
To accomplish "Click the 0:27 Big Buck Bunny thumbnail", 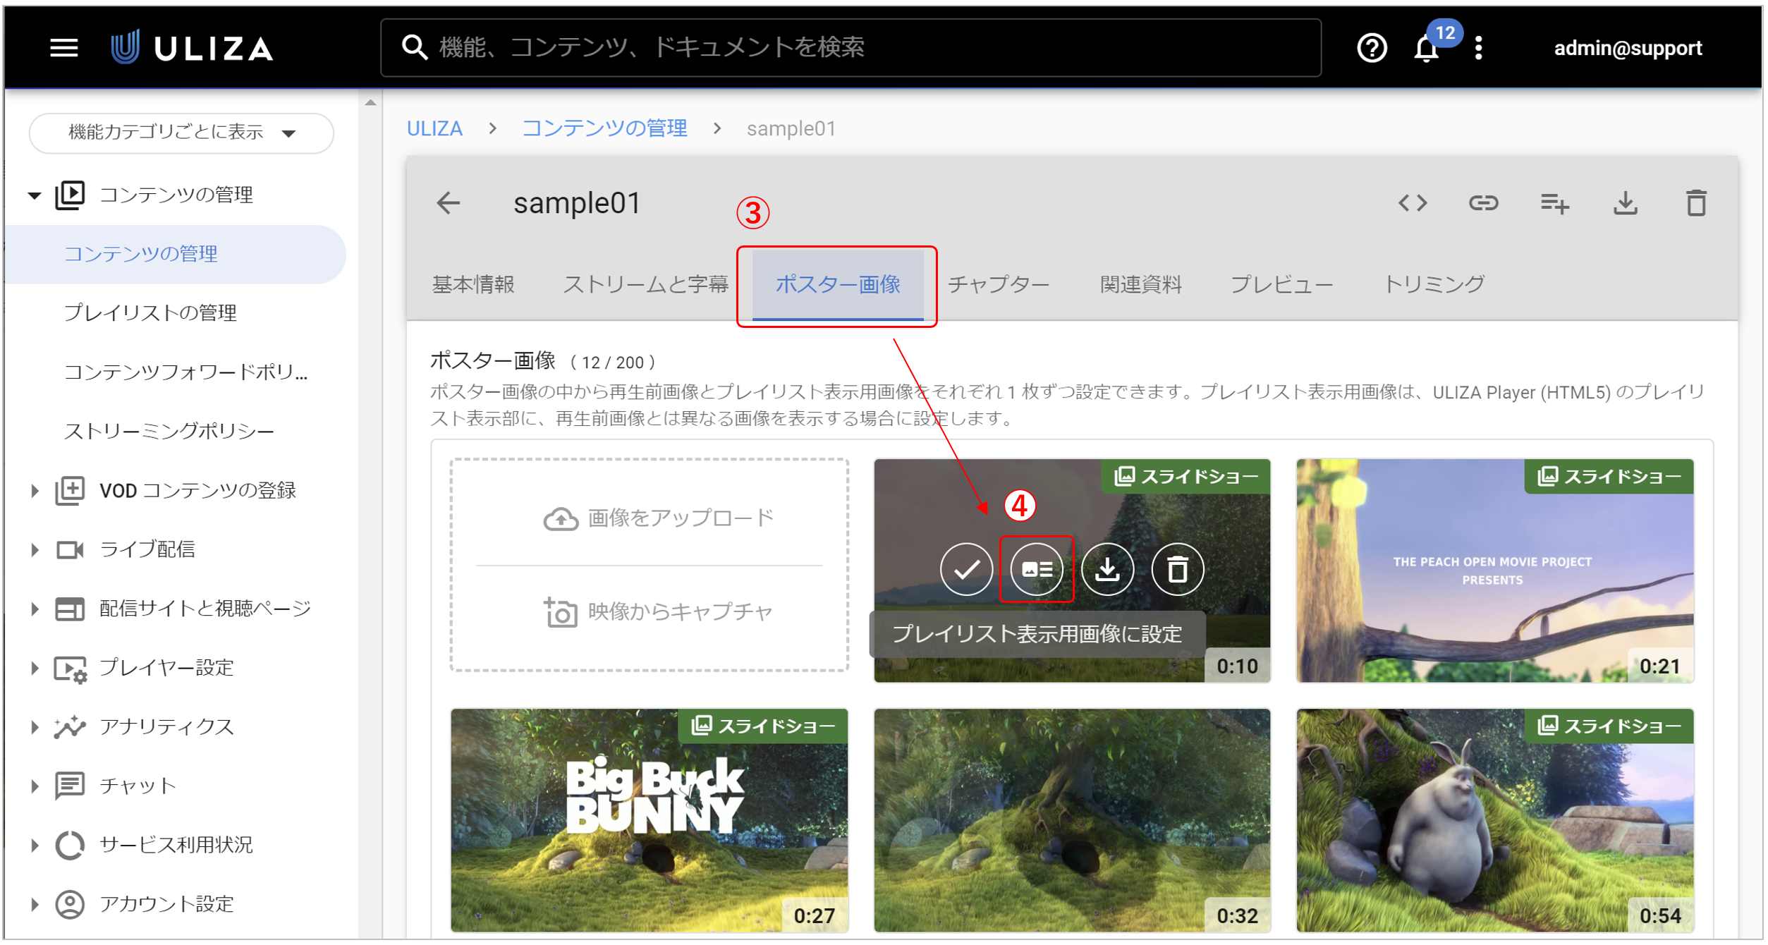I will coord(649,820).
